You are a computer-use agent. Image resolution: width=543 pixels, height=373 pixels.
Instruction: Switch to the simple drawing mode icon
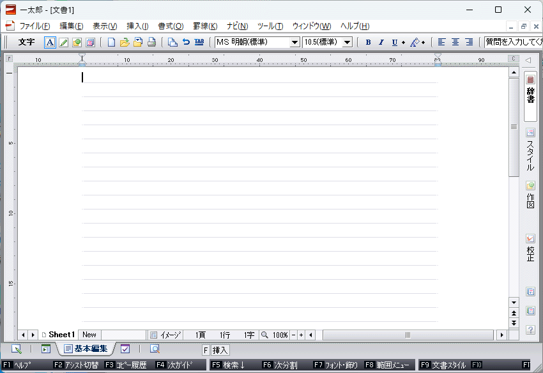tap(77, 42)
